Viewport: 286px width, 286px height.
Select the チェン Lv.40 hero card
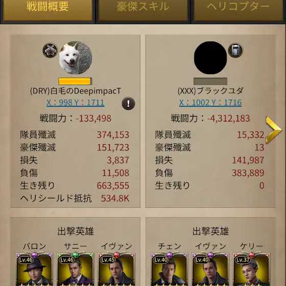point(169,269)
